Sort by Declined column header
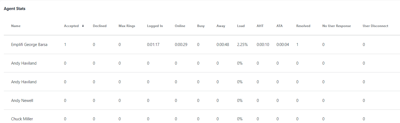The width and height of the screenshot is (400, 123). pos(100,26)
